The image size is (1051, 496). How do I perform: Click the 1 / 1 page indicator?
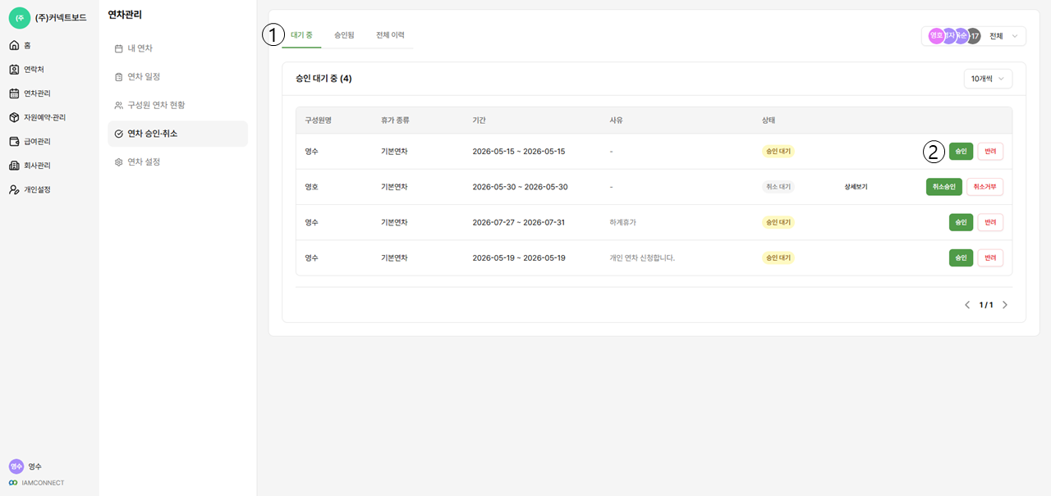[986, 305]
